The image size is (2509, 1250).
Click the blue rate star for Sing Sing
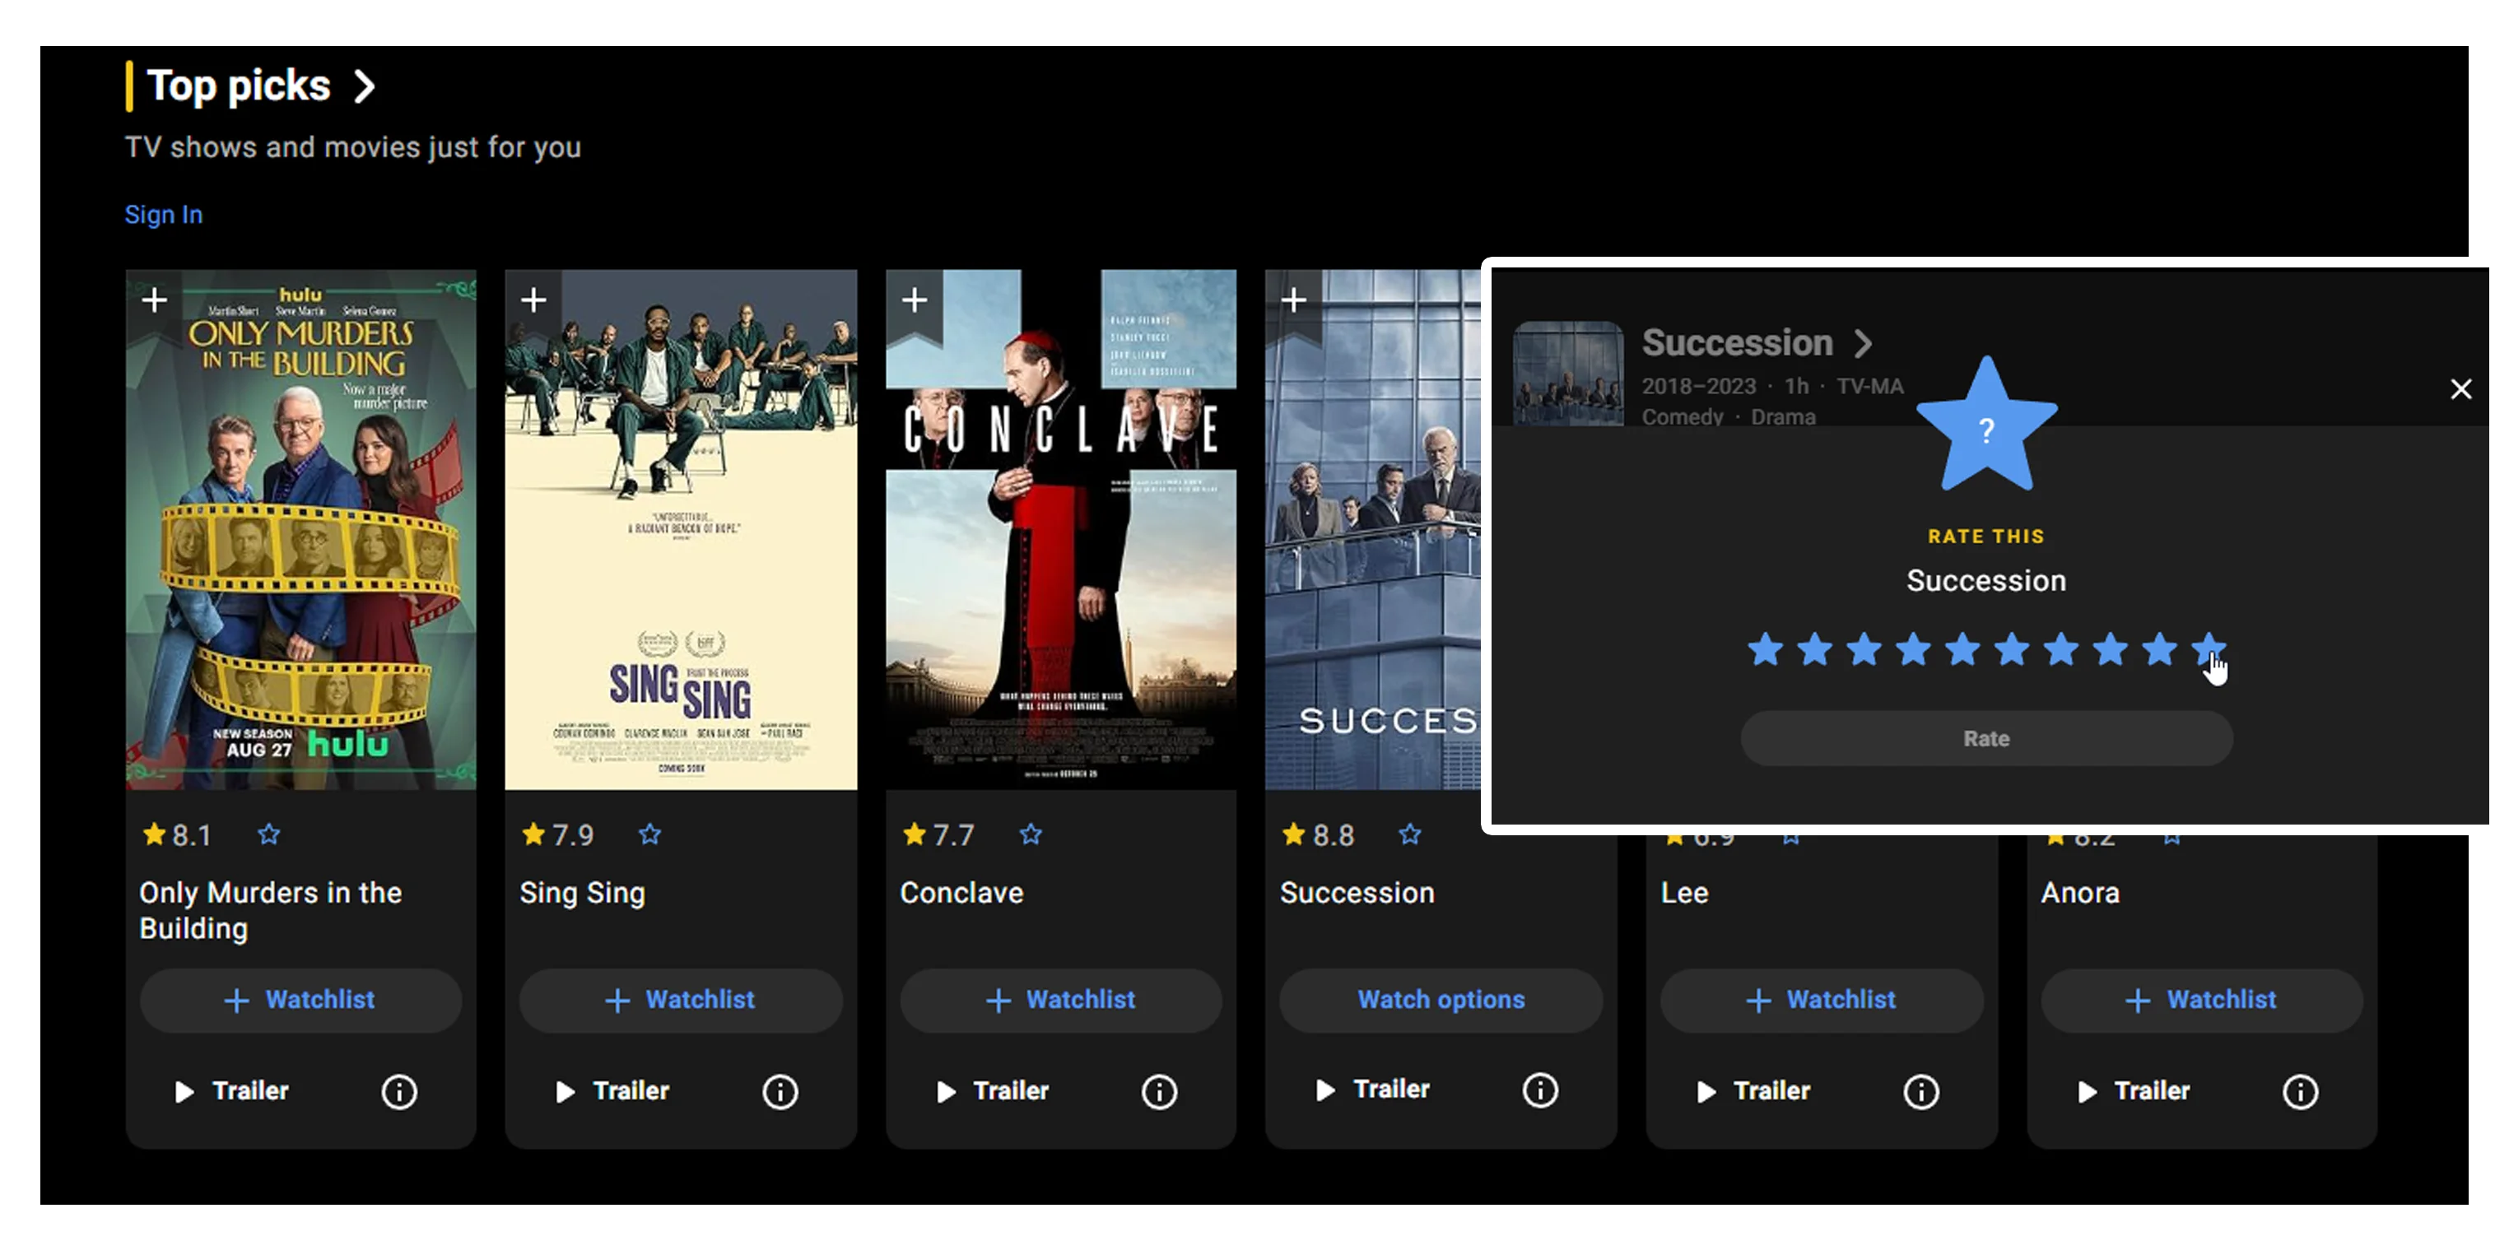click(x=649, y=834)
